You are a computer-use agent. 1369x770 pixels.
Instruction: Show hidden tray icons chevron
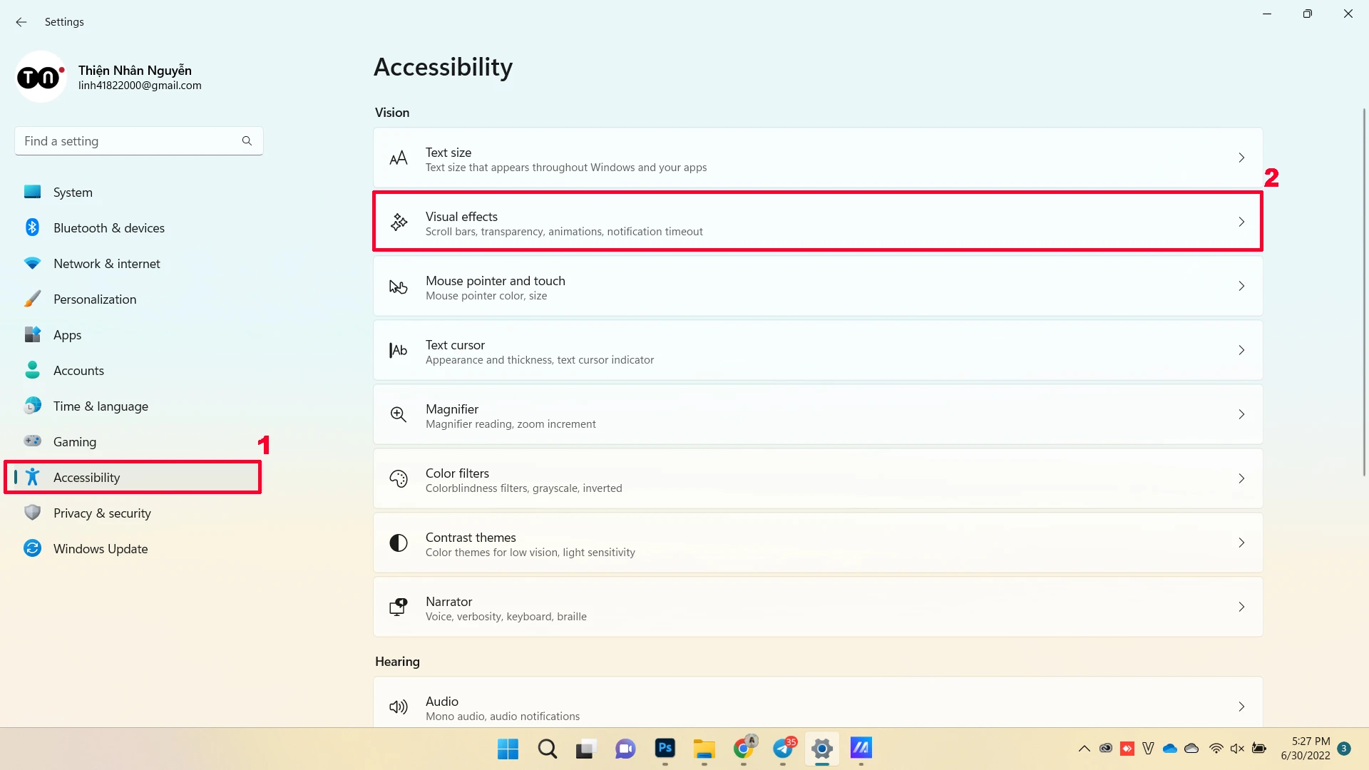click(x=1084, y=749)
